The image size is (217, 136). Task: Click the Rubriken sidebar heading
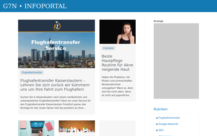coord(161,109)
